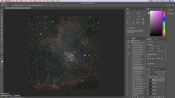Create new group folder icon in Layers panel
The height and width of the screenshot is (98, 175).
pyautogui.click(x=159, y=97)
